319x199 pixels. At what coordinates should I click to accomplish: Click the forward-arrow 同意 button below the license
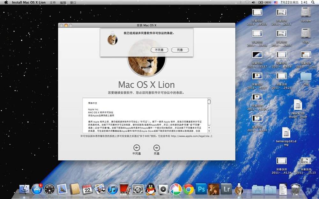coord(156,150)
